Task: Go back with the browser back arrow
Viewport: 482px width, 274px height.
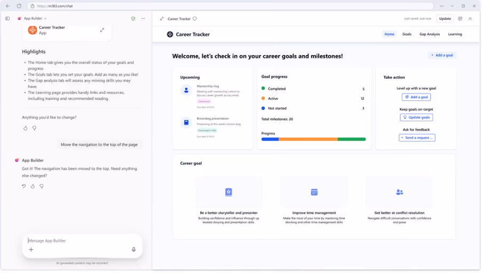Action: (x=8, y=6)
